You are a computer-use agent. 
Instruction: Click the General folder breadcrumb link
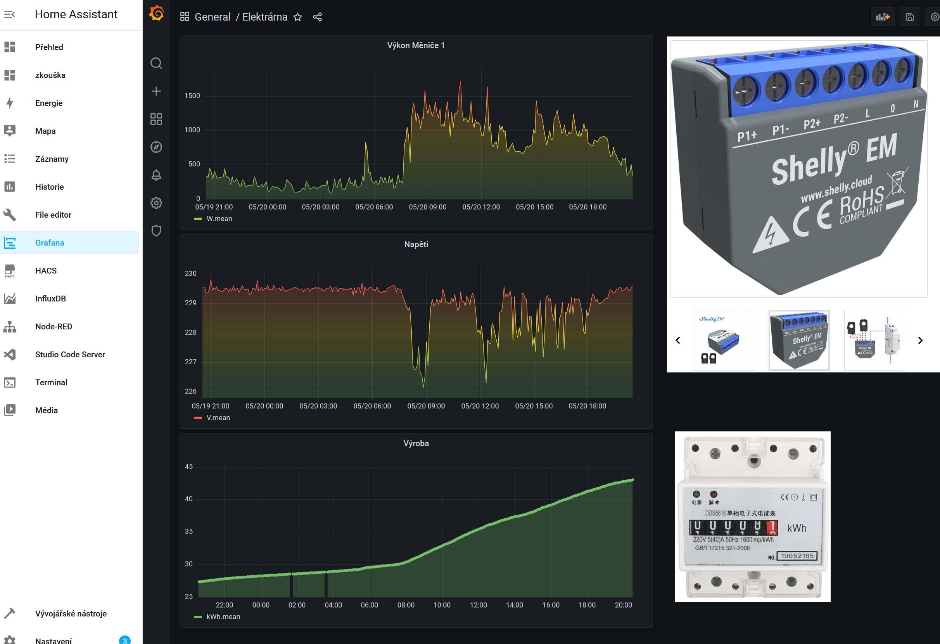[x=213, y=17]
